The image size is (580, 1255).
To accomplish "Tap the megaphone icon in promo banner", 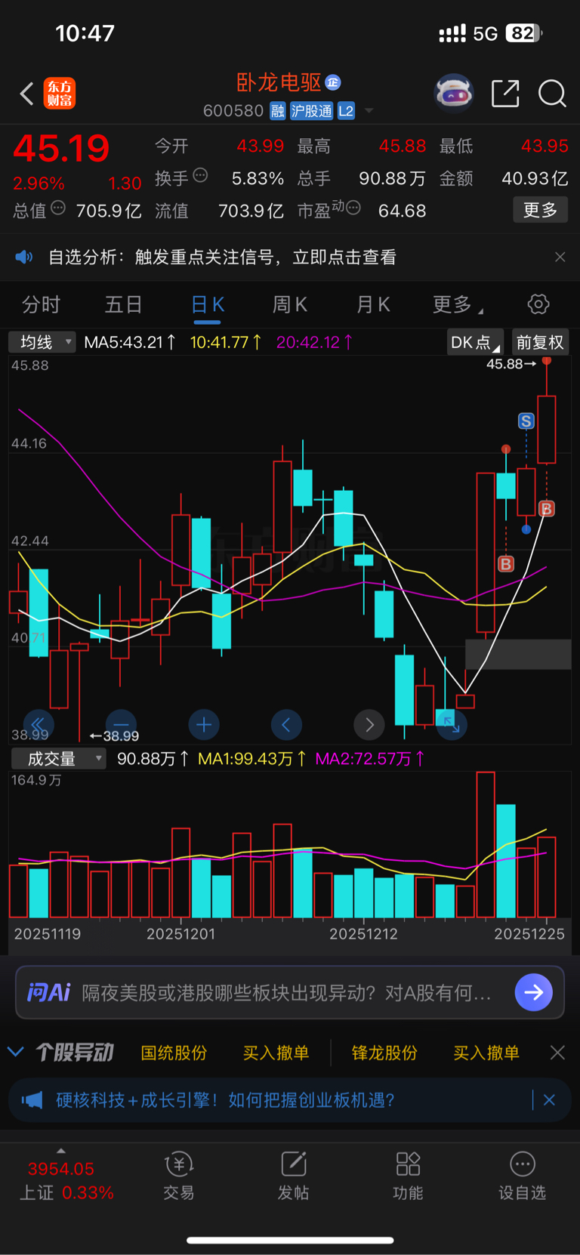I will pyautogui.click(x=32, y=1099).
